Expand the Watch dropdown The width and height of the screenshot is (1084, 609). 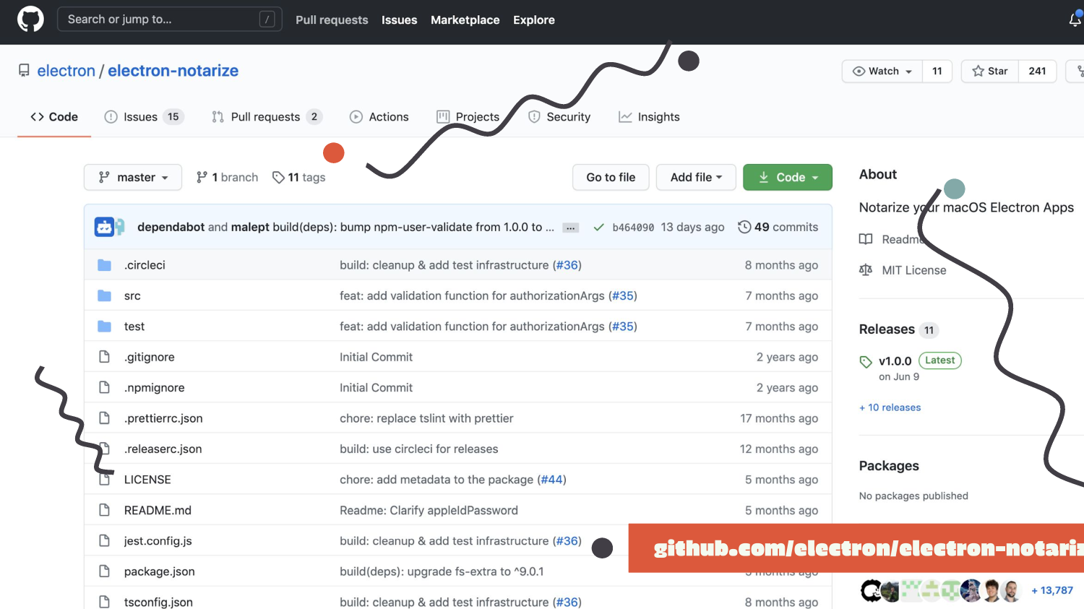pyautogui.click(x=882, y=71)
